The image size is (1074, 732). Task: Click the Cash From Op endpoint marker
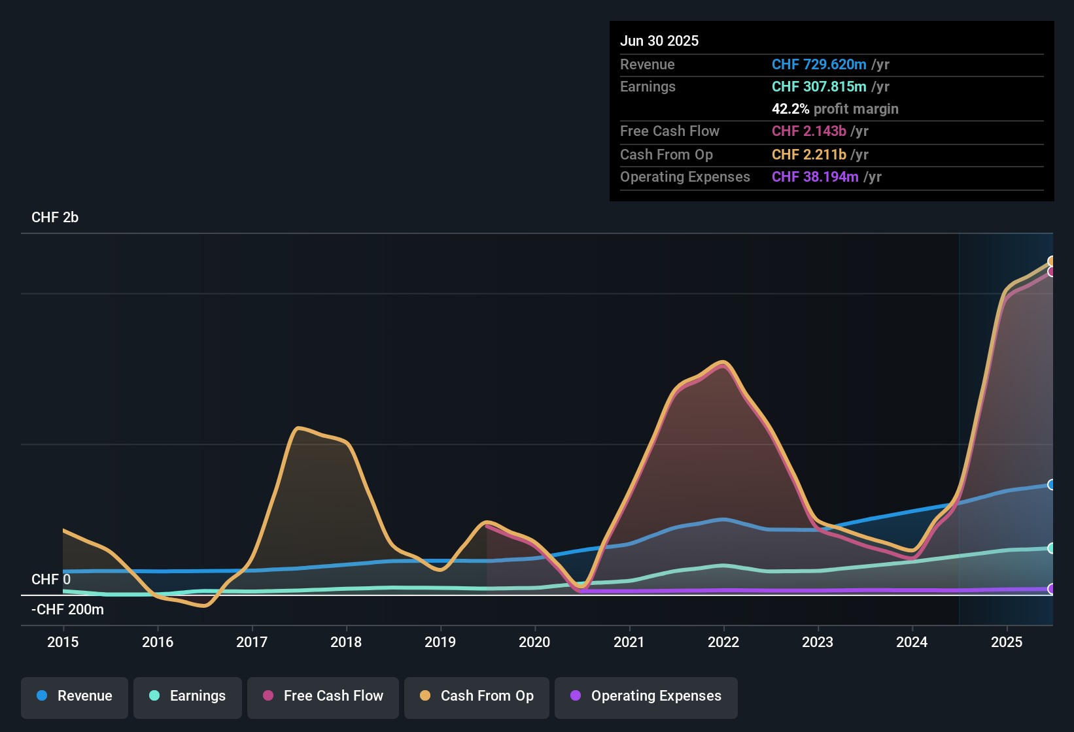tap(1051, 261)
